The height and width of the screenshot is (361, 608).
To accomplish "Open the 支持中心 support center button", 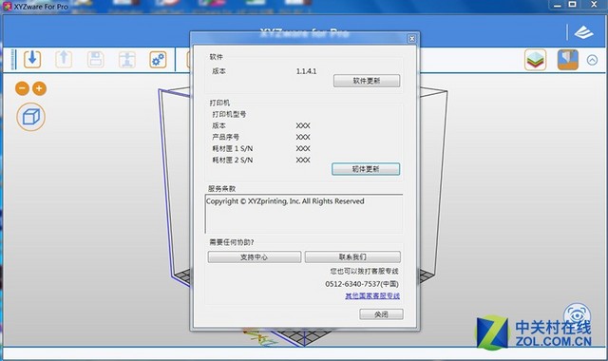I will 255,257.
